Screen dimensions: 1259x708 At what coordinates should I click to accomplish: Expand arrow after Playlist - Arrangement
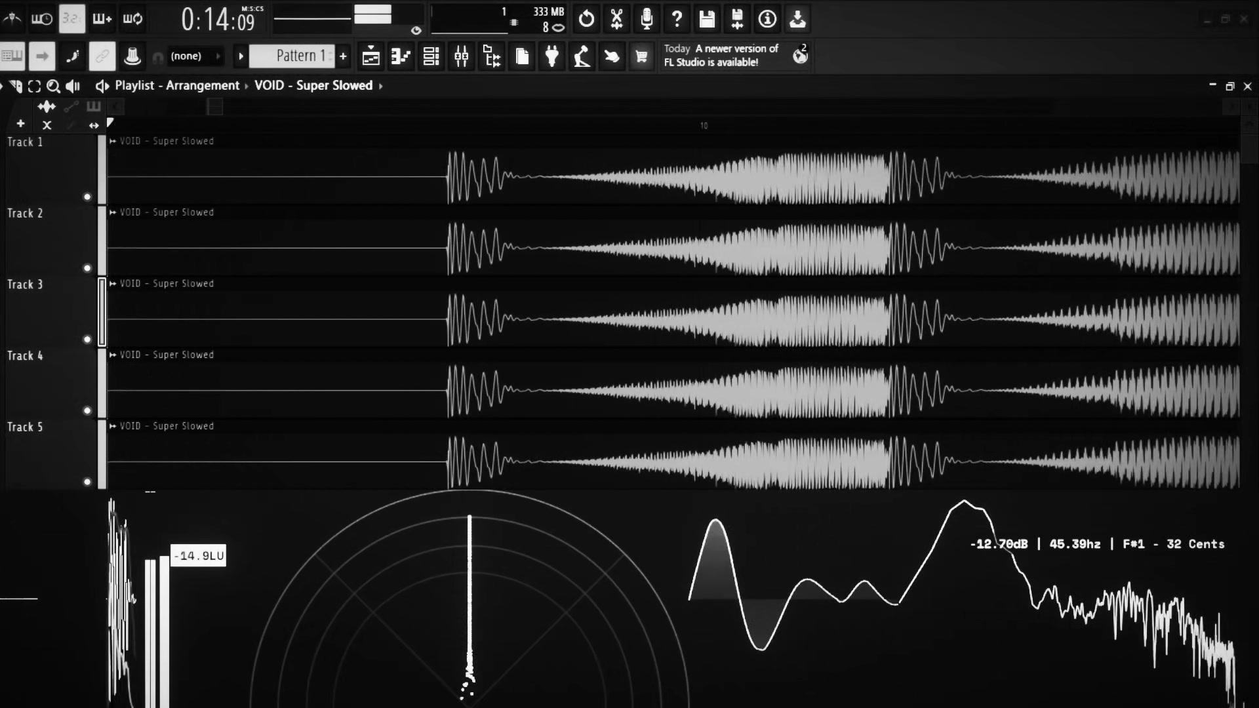(x=247, y=86)
